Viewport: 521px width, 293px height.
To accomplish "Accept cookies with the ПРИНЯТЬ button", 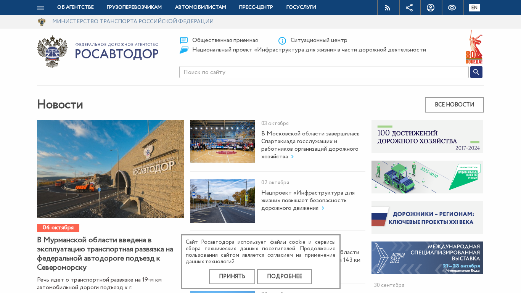I will coord(232,277).
